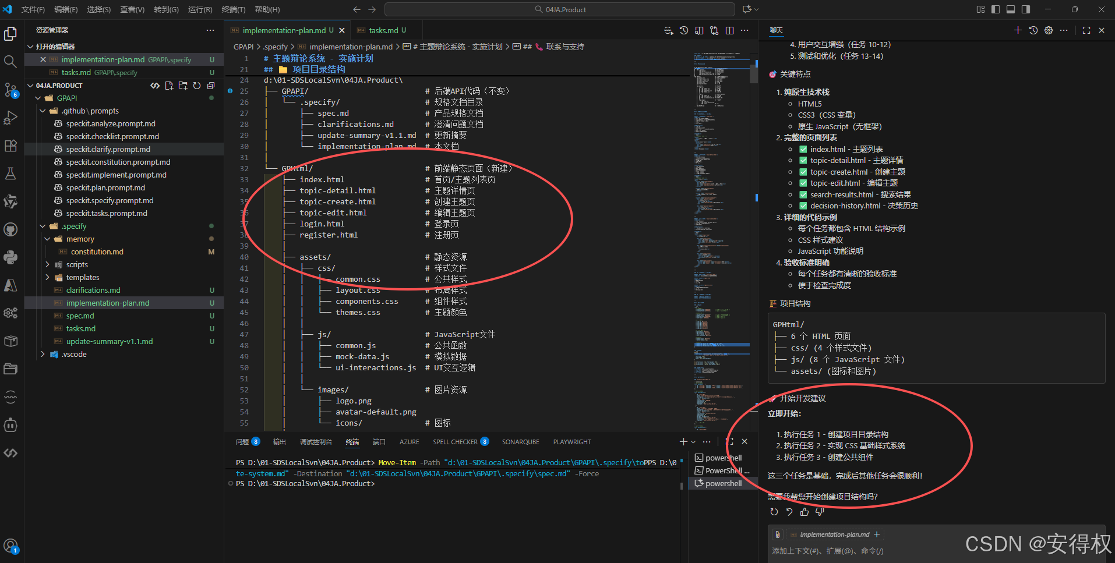Click New File icon in 04JA.PRODUCT header
1115x563 pixels.
pyautogui.click(x=169, y=86)
